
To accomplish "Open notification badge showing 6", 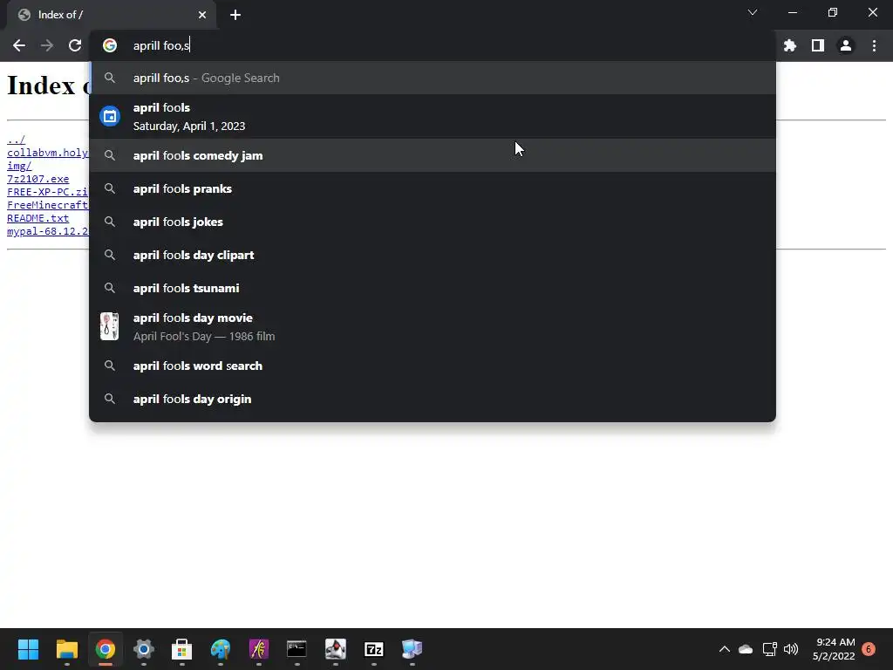I will tap(869, 649).
